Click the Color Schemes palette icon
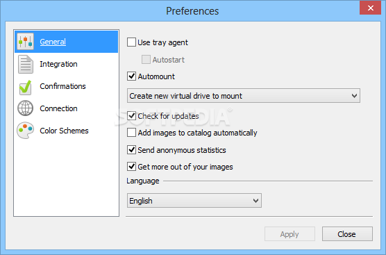Viewport: 386px width, 255px height. (x=26, y=131)
